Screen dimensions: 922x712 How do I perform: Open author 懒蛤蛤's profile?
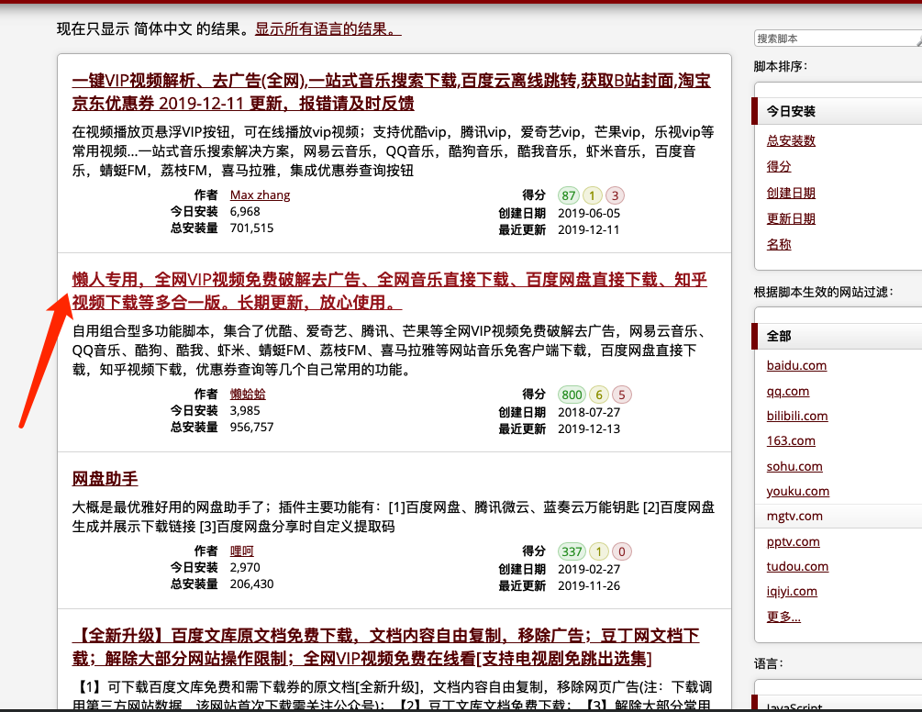248,394
